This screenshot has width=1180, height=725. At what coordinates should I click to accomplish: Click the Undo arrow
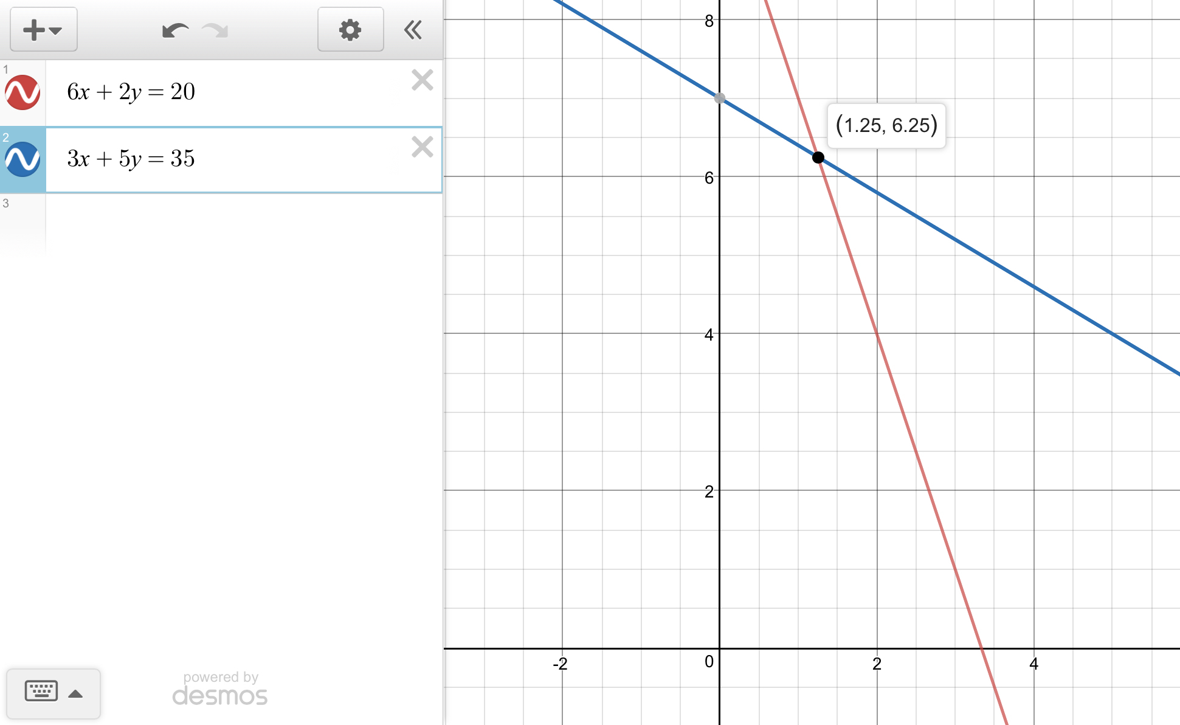pos(175,30)
